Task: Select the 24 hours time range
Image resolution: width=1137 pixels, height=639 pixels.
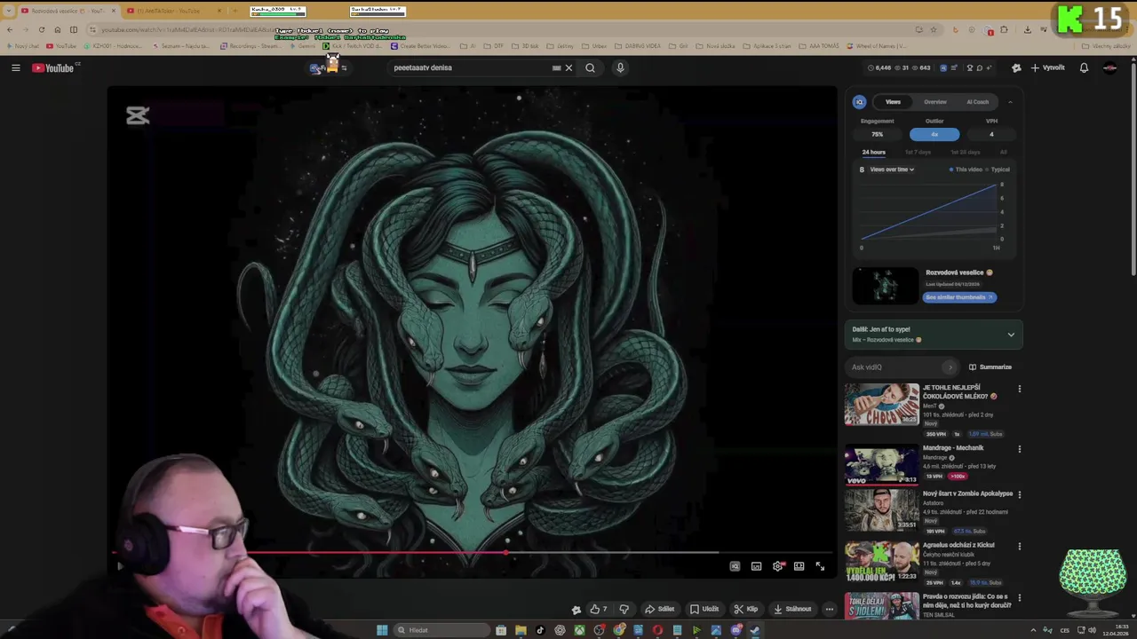Action: (x=873, y=152)
